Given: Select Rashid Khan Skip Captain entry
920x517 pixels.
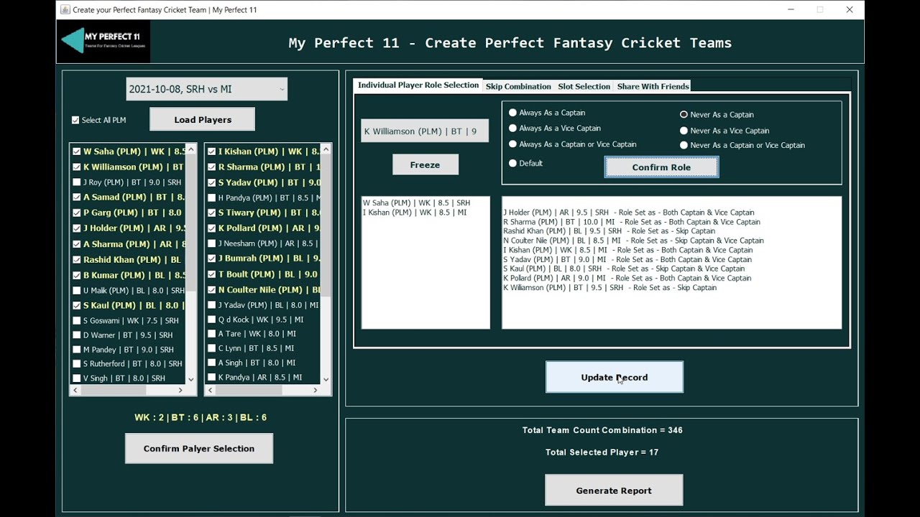Looking at the screenshot, I should coord(609,231).
